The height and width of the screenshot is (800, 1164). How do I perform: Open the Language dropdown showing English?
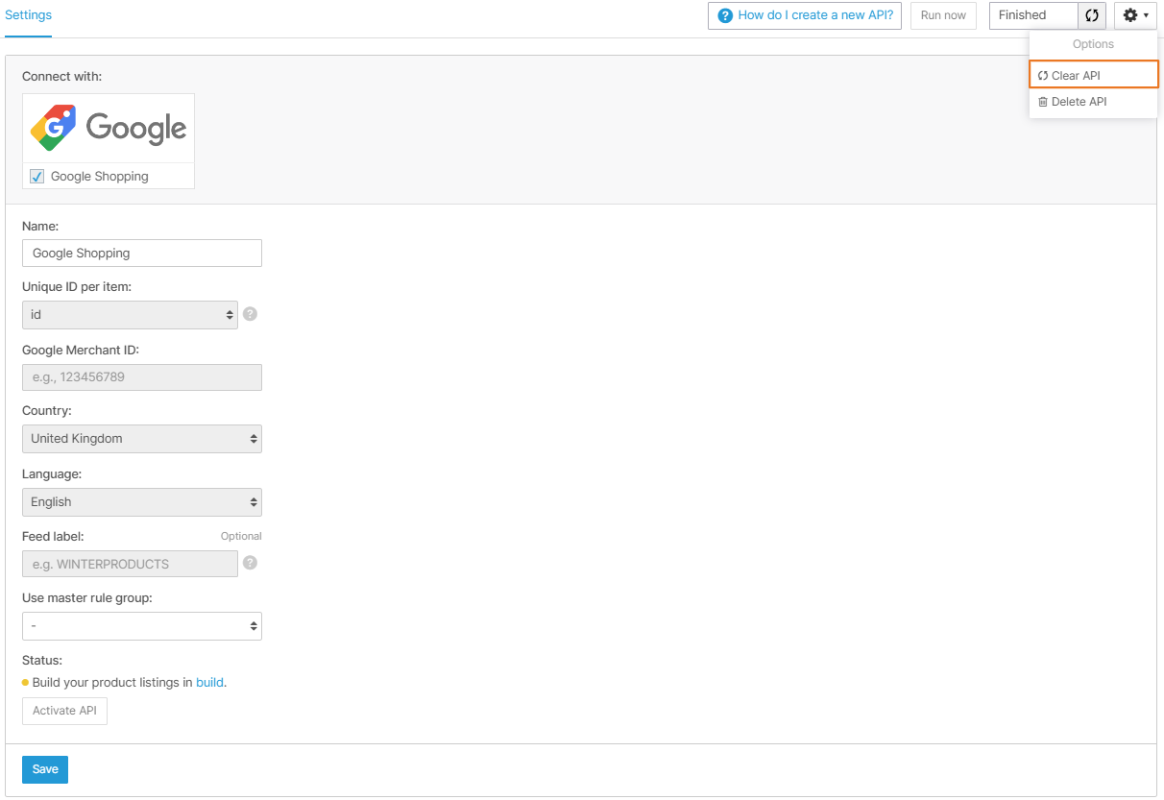(142, 502)
